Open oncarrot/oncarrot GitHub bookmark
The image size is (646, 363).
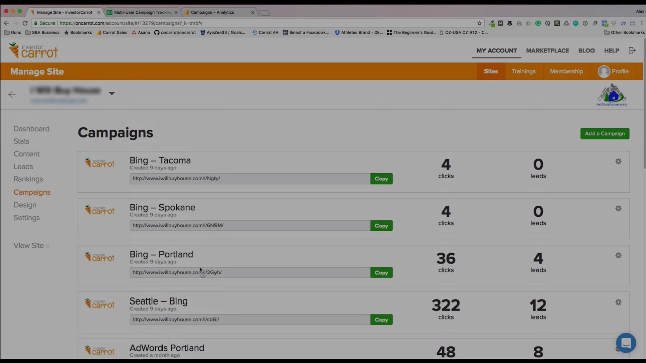(175, 32)
